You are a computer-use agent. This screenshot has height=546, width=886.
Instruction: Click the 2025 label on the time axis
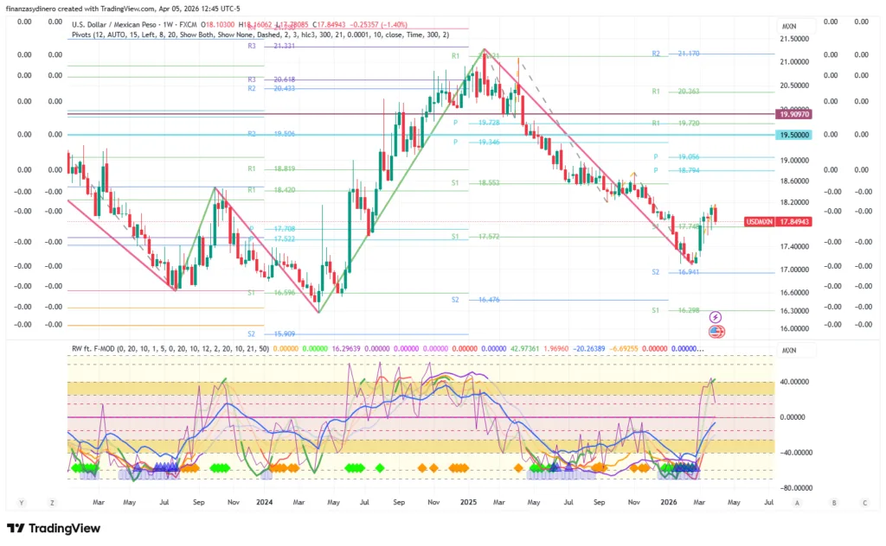pos(469,501)
